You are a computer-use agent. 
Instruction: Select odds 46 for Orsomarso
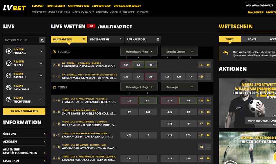(151, 65)
